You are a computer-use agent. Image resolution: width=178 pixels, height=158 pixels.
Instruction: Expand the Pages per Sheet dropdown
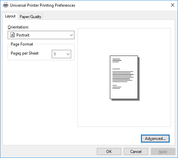[61, 54]
